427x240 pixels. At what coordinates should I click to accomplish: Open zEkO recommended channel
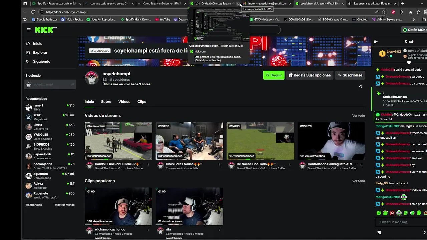tap(50, 117)
